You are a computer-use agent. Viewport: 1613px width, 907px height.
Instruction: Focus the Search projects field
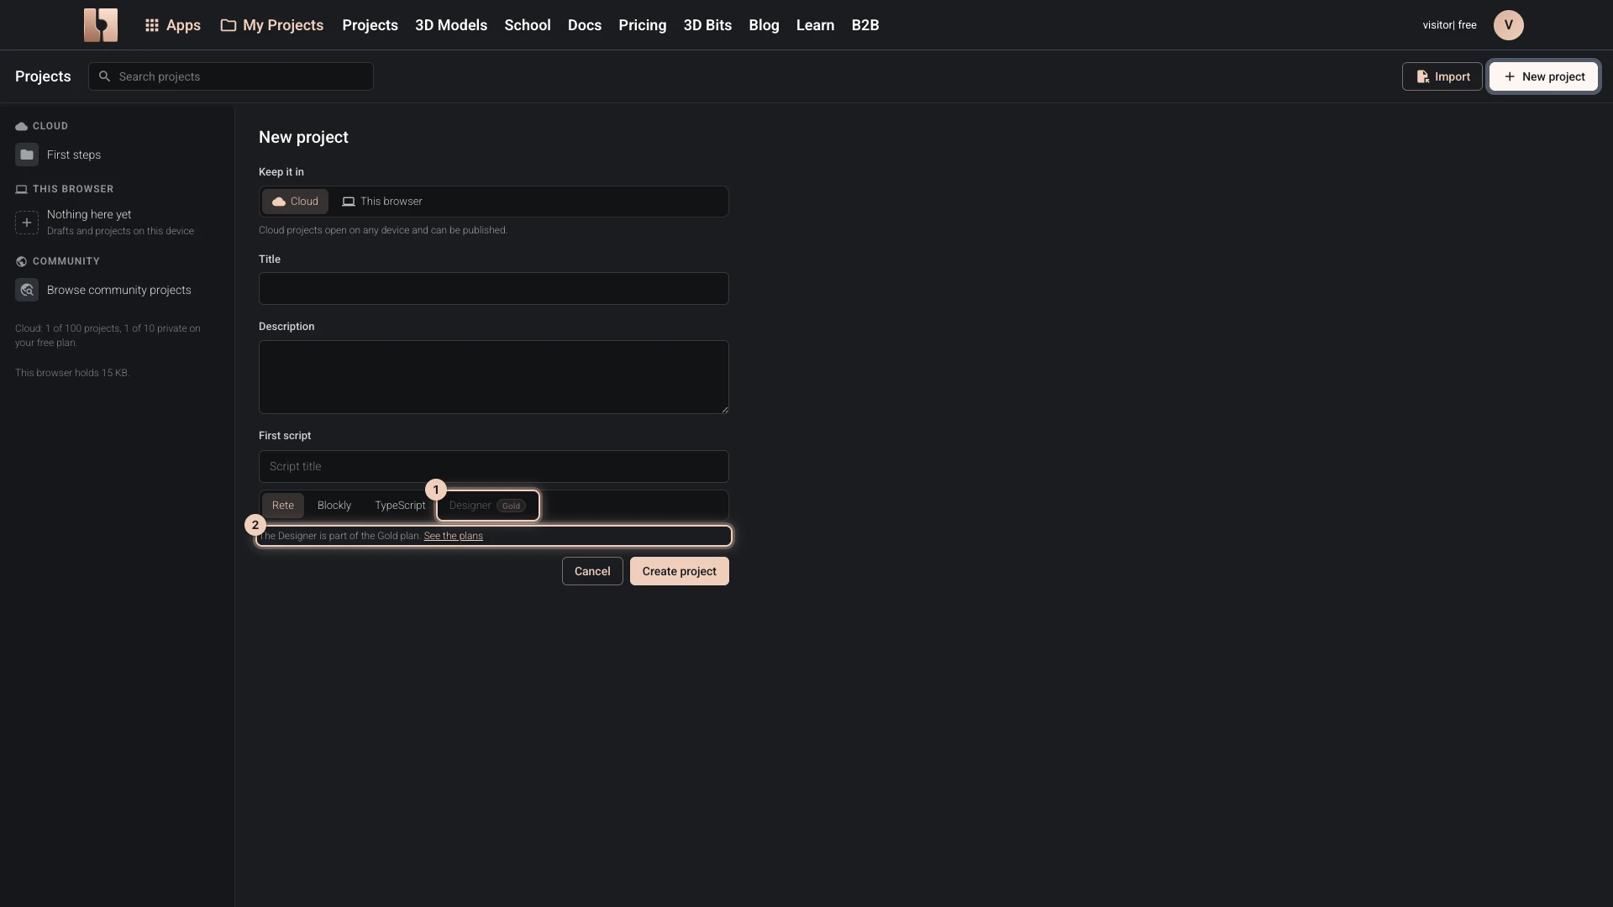[x=231, y=76]
